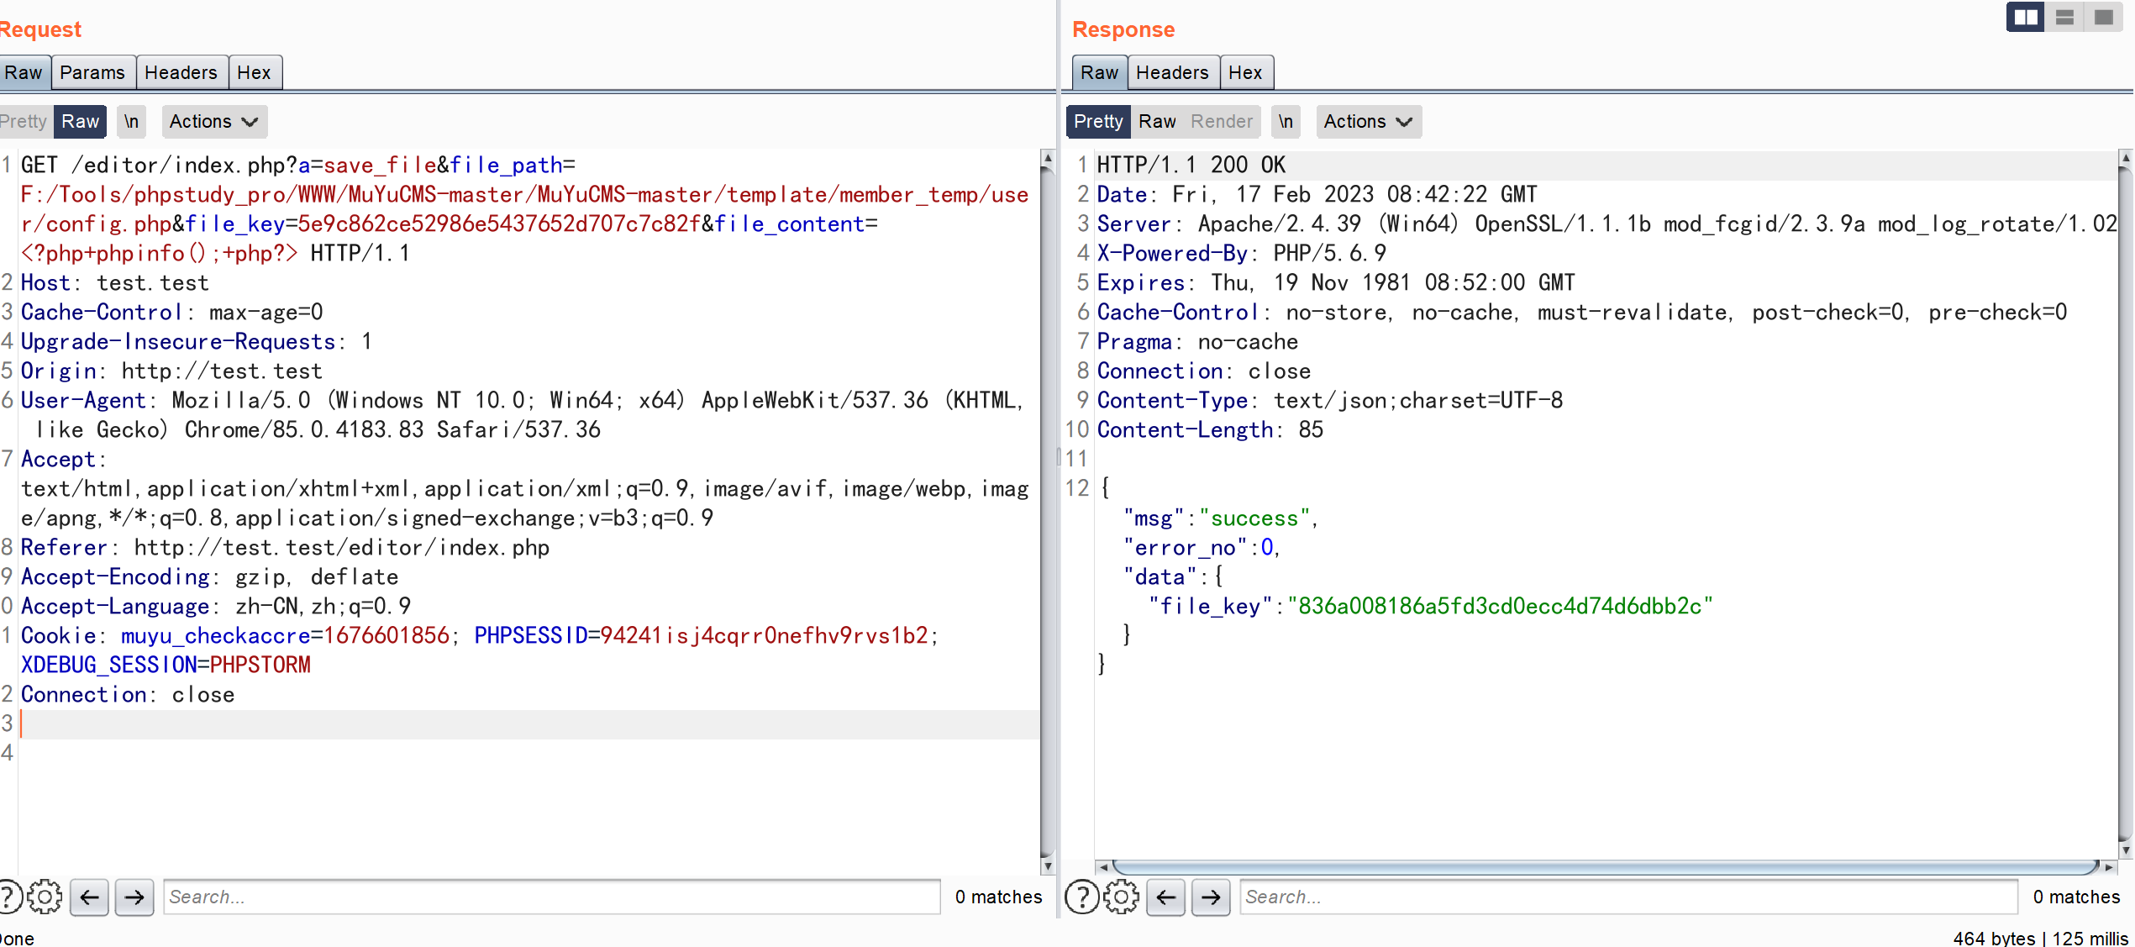
Task: Click Response search help question icon
Action: (x=1081, y=897)
